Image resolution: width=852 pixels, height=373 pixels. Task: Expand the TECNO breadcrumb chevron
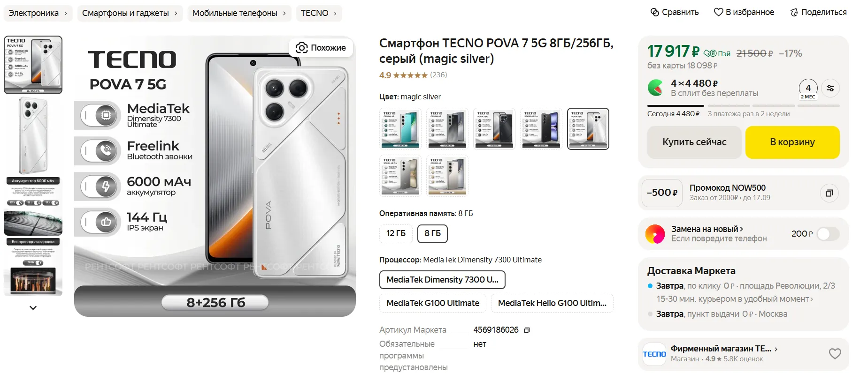pyautogui.click(x=335, y=13)
